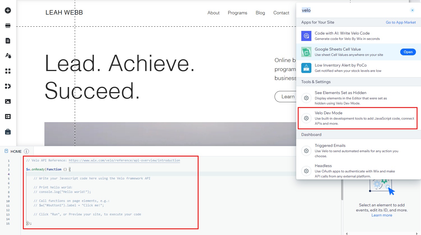Click Learn more in the properties panel
The width and height of the screenshot is (421, 235).
pos(382,215)
